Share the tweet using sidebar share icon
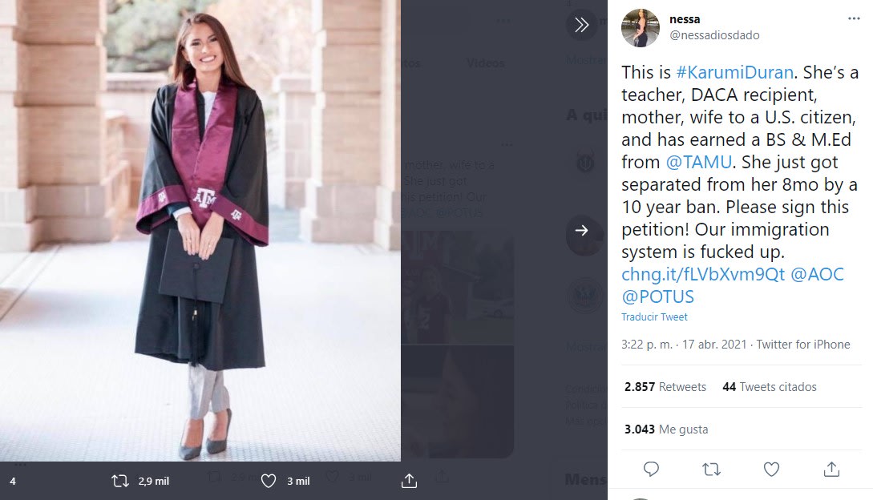This screenshot has height=500, width=873. 831,469
